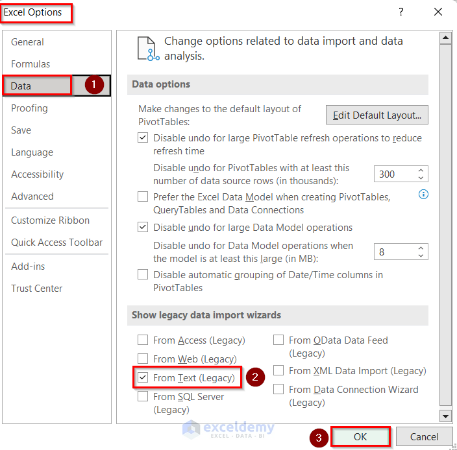Viewport: 457px width, 450px height.
Task: Open Edit Default Layout dialog
Action: click(377, 115)
